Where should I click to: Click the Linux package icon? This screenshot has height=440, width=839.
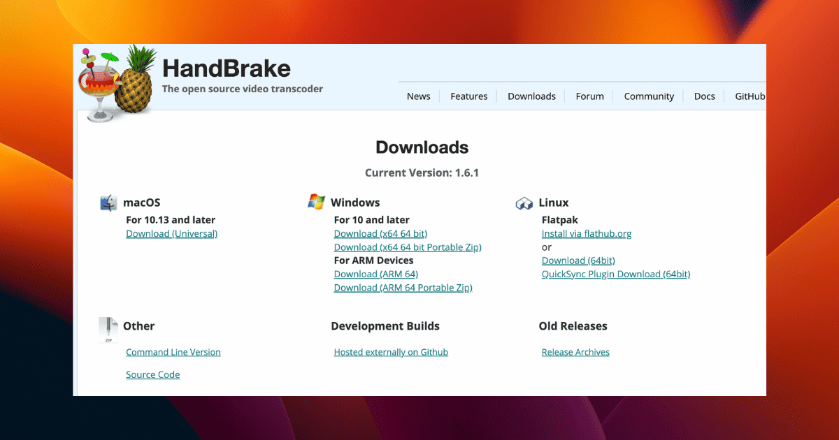coord(524,203)
